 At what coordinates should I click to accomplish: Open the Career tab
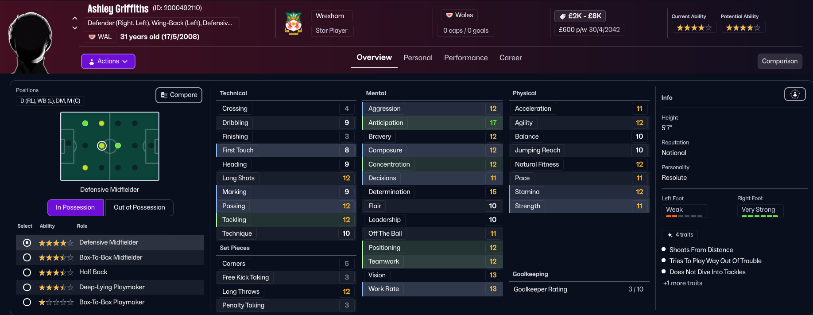[x=511, y=58]
